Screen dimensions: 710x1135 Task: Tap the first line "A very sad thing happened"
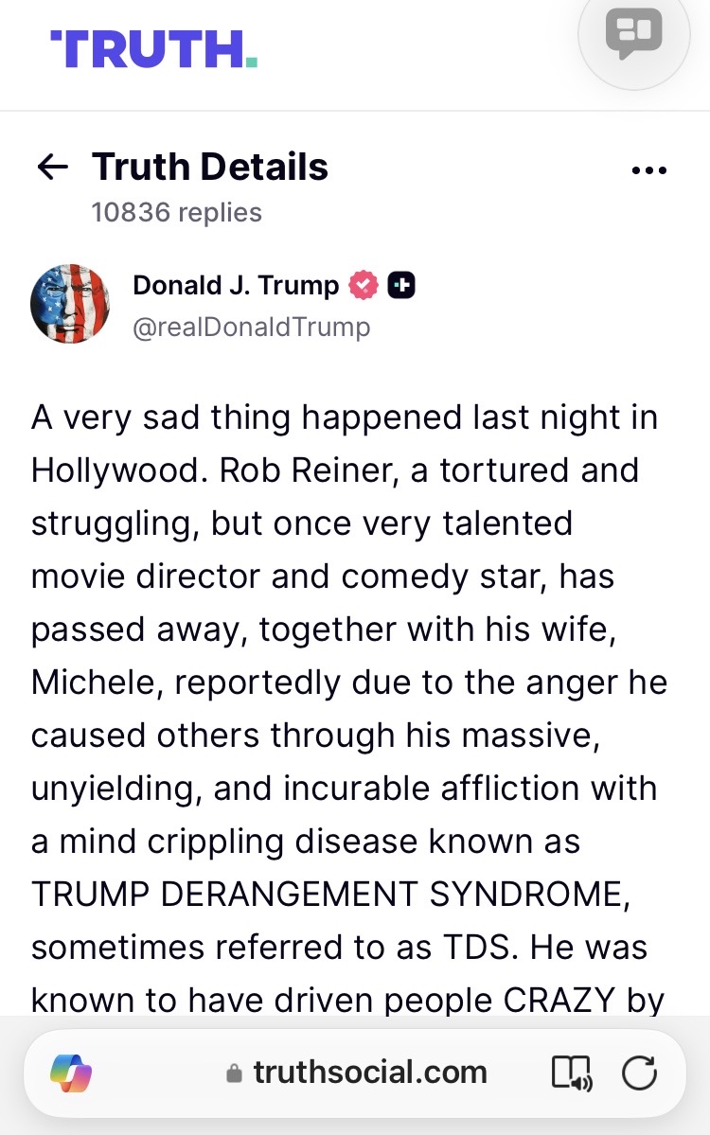click(x=345, y=417)
